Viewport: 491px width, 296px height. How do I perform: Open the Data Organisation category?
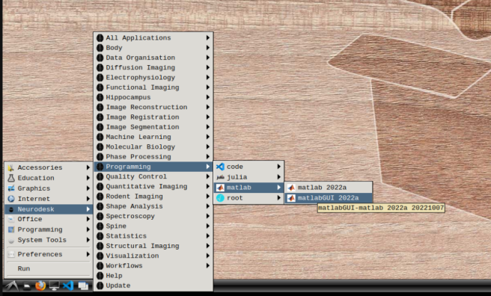[153, 58]
